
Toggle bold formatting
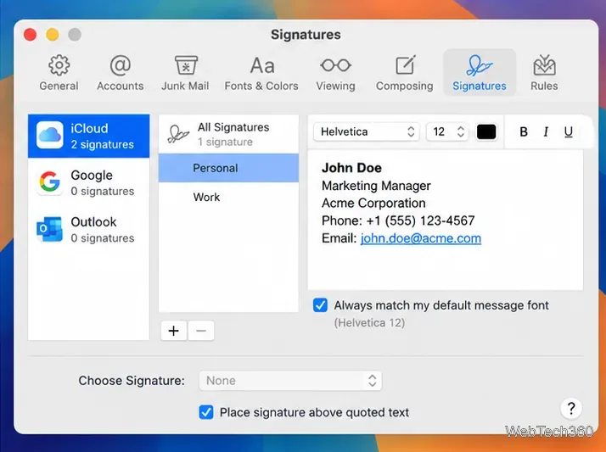point(524,132)
